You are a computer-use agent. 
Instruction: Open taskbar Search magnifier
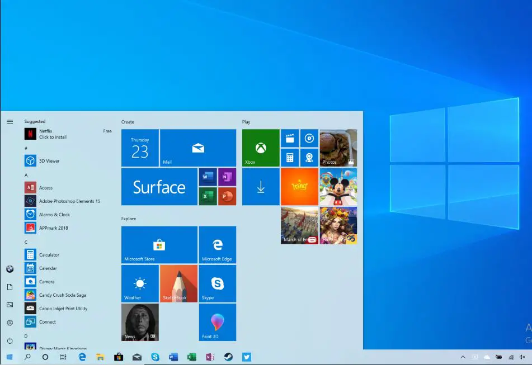(27, 357)
